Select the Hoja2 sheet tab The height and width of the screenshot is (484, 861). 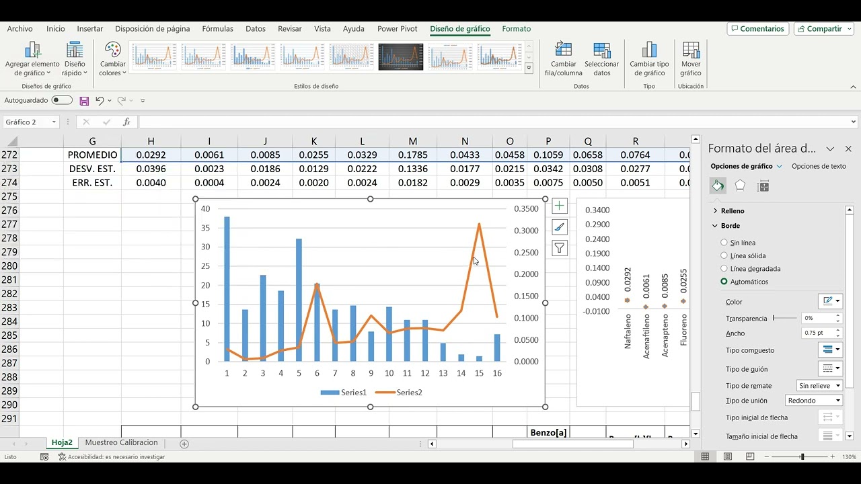(x=62, y=442)
